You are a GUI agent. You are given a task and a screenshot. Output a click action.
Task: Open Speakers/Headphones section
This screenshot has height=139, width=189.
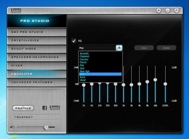(x=37, y=57)
